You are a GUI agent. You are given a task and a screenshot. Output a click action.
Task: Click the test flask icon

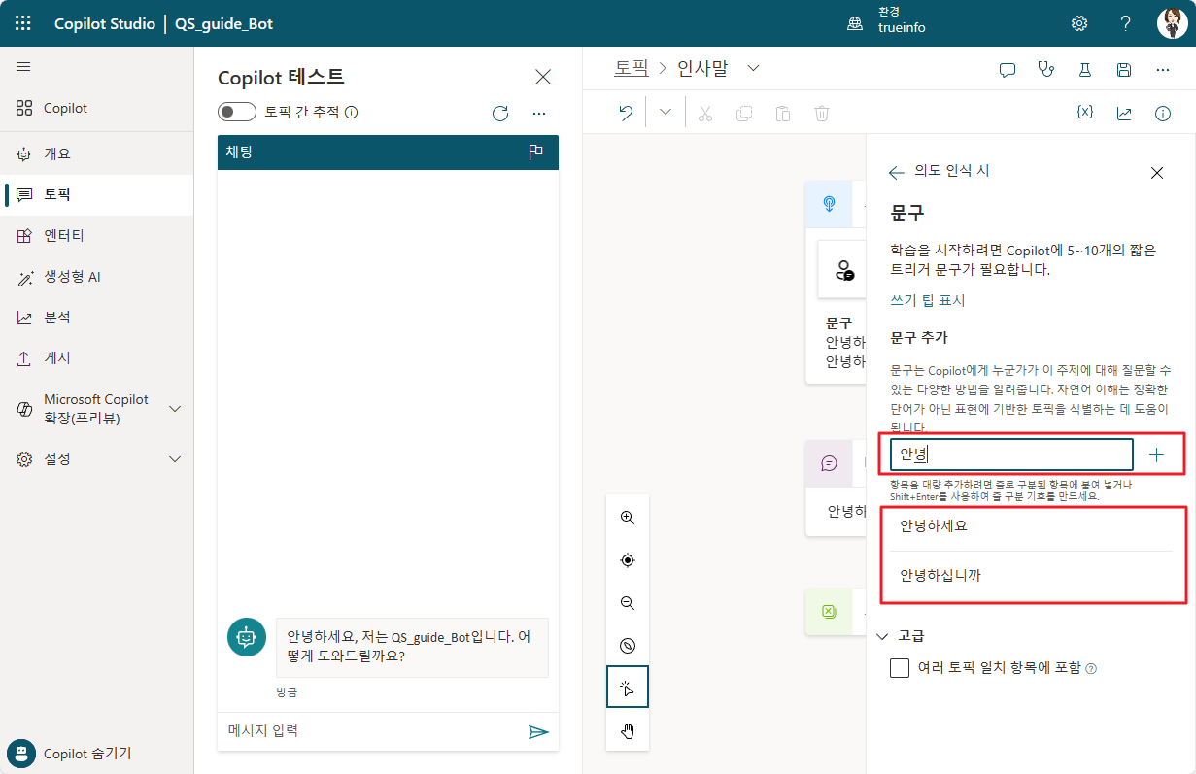(1085, 69)
